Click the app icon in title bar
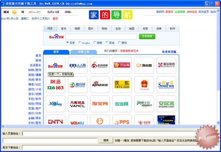 [x=3, y=4]
